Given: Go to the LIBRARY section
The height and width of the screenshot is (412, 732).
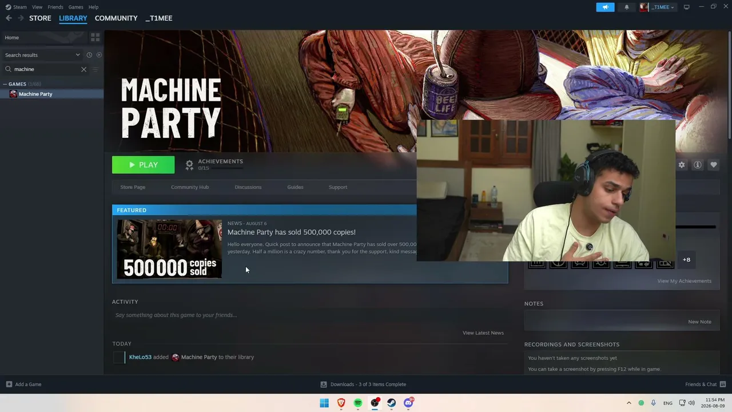Looking at the screenshot, I should click(73, 18).
